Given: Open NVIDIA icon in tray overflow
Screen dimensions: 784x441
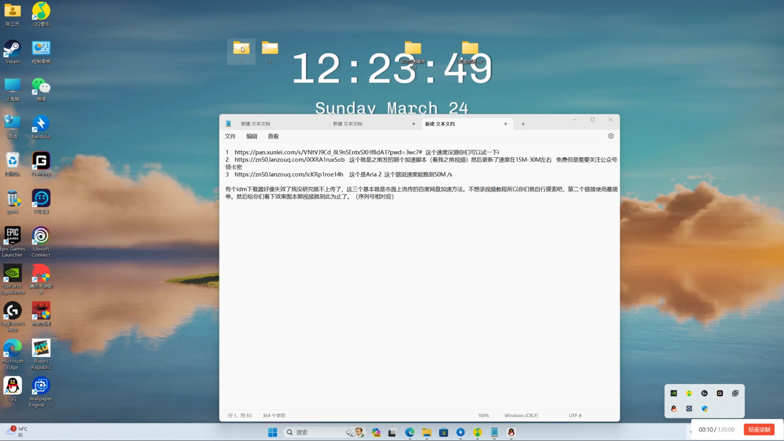Looking at the screenshot, I should point(674,393).
